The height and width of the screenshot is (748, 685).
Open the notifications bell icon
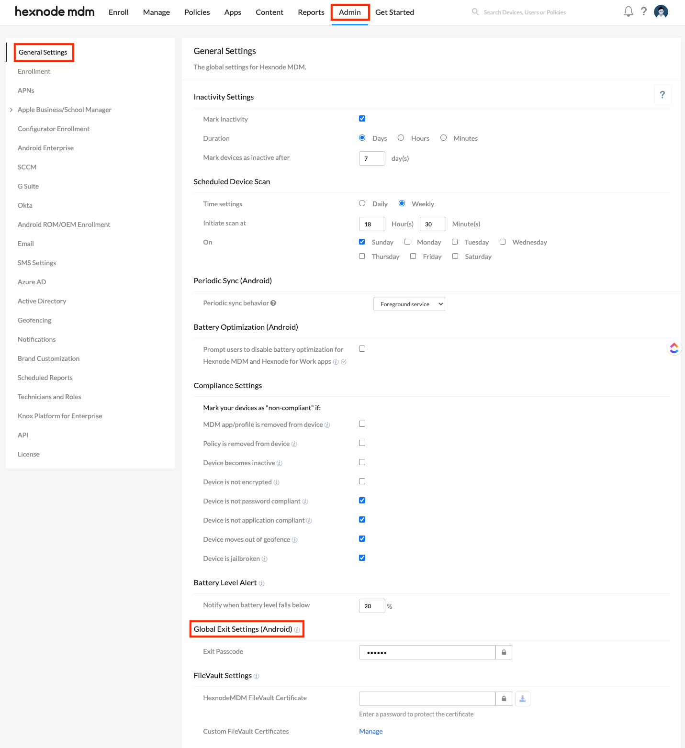(x=629, y=11)
